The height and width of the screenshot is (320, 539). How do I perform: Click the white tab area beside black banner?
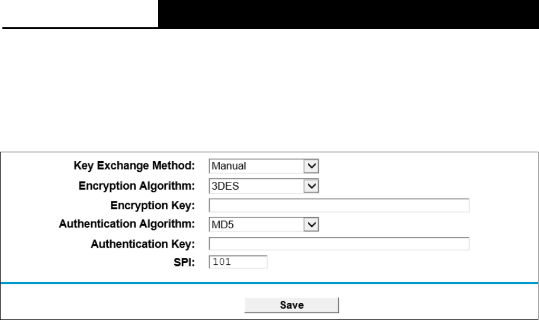click(80, 13)
